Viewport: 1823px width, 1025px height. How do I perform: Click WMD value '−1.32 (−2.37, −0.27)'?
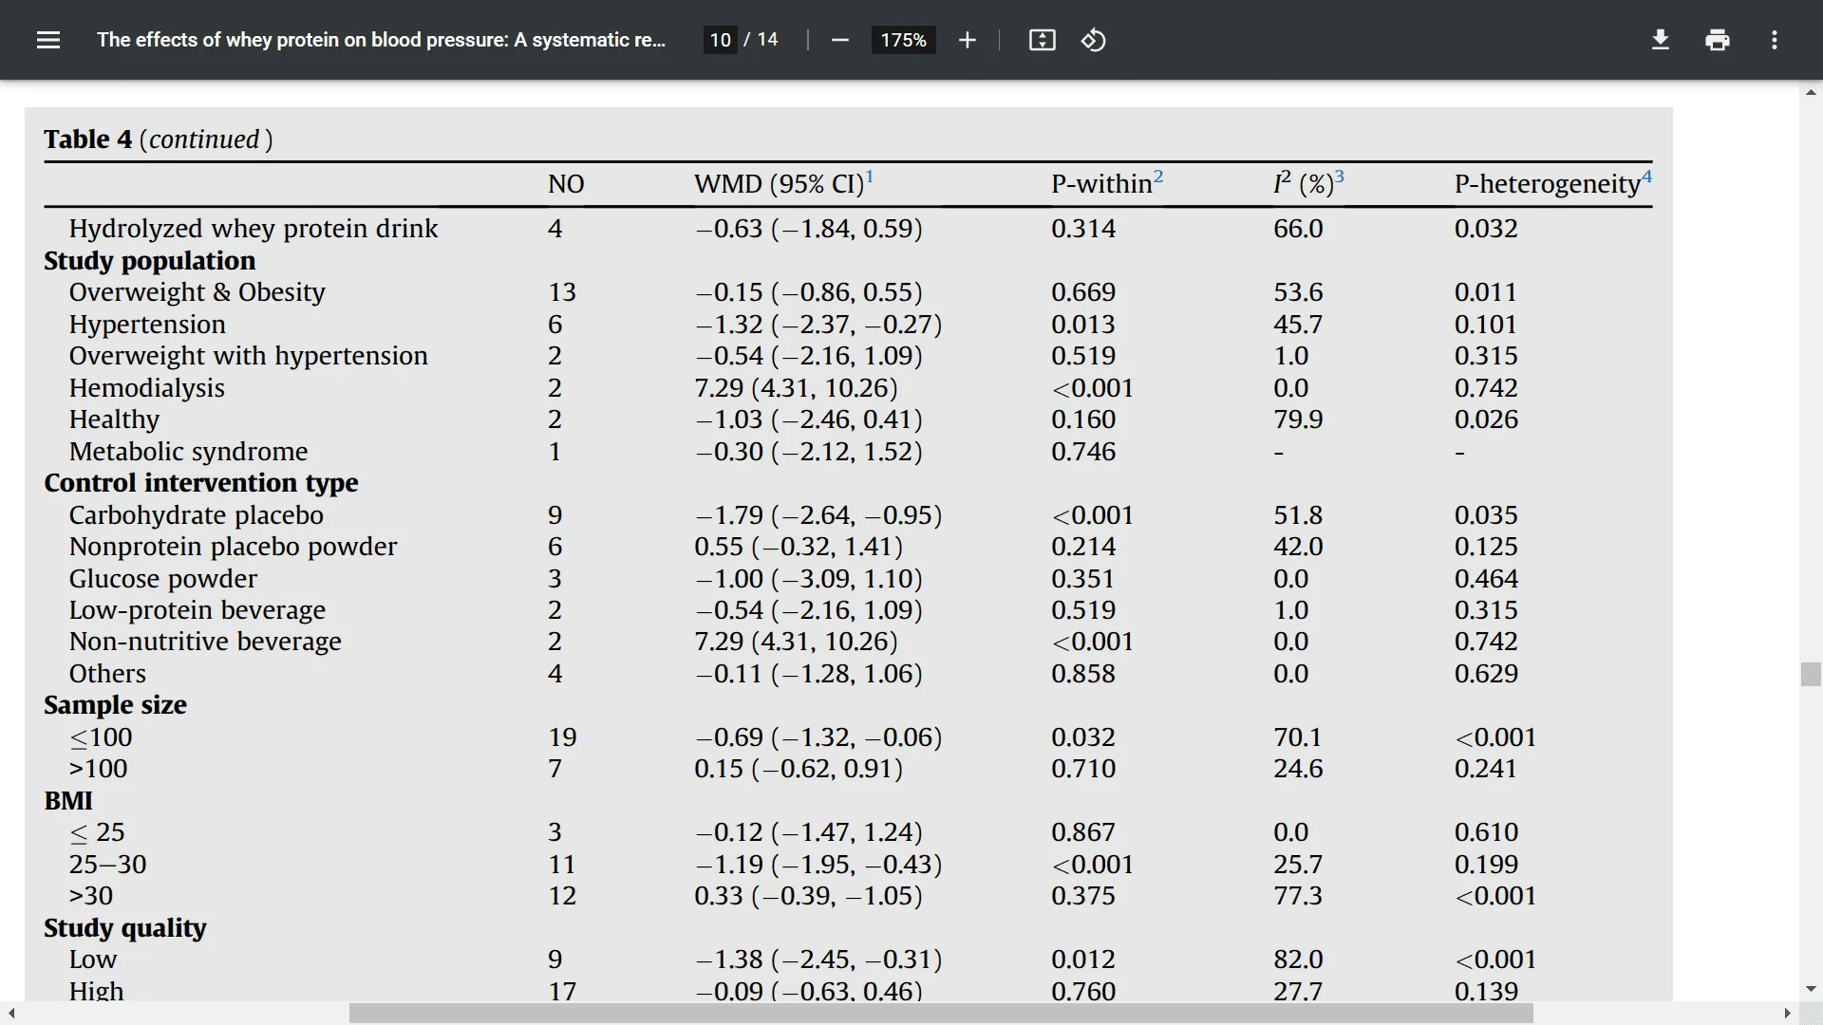[x=818, y=325]
